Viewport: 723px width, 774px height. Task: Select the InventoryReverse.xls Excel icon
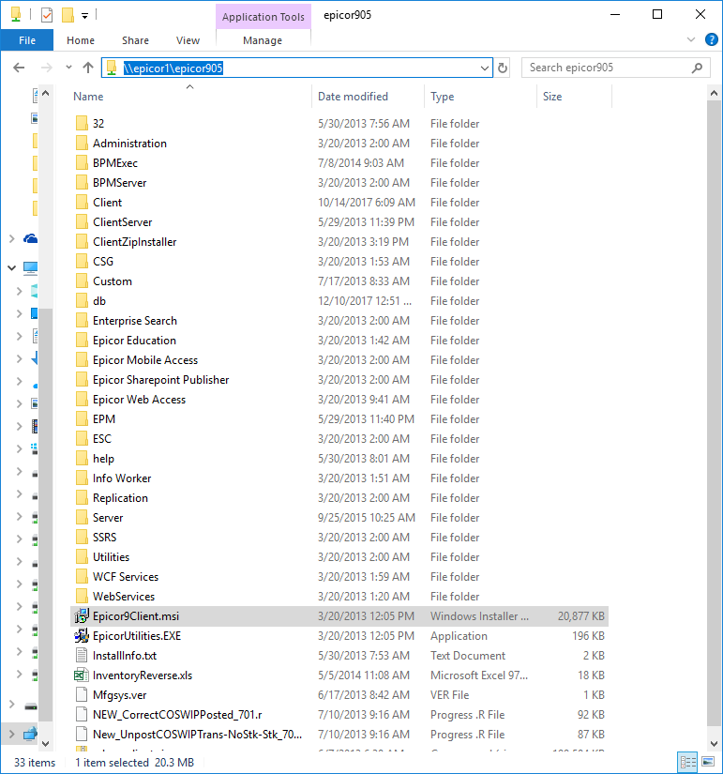82,675
